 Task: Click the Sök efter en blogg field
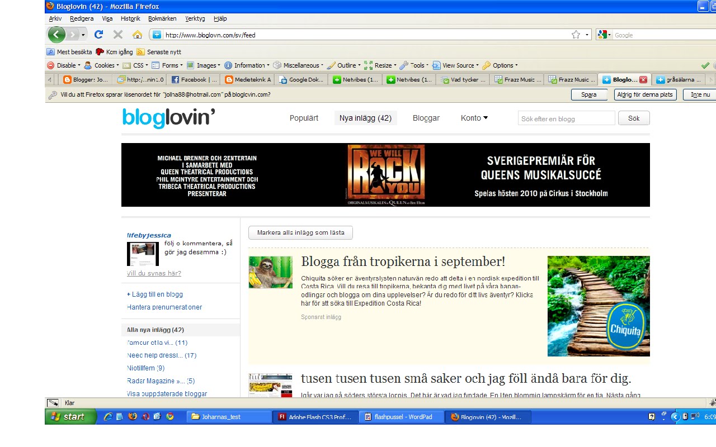pyautogui.click(x=567, y=118)
